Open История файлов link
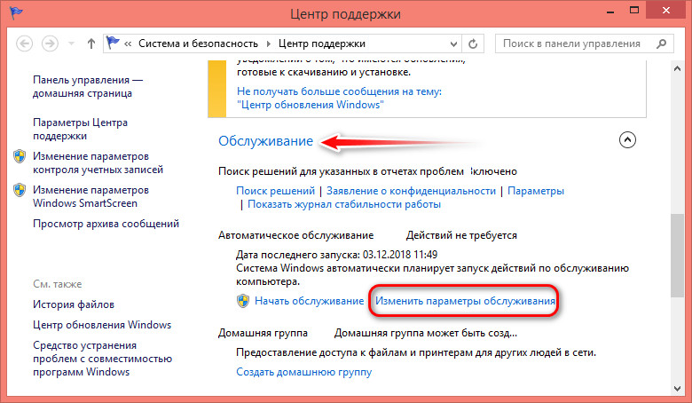 74,304
